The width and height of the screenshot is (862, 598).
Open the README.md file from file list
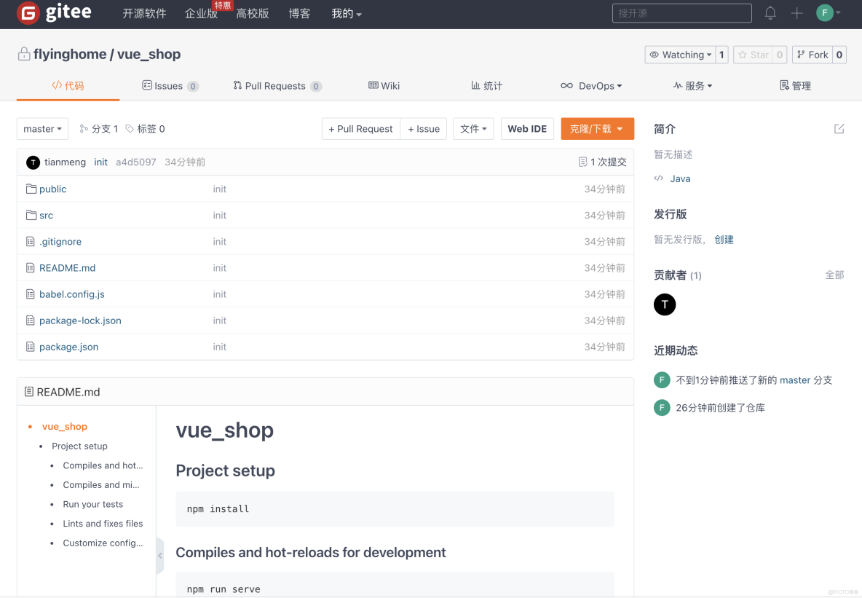tap(66, 268)
